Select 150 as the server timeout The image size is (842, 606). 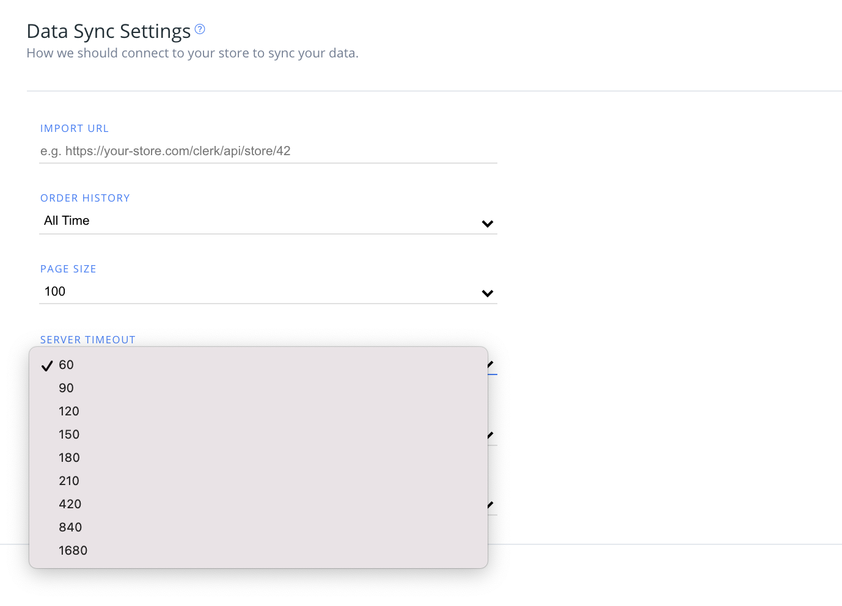[68, 435]
